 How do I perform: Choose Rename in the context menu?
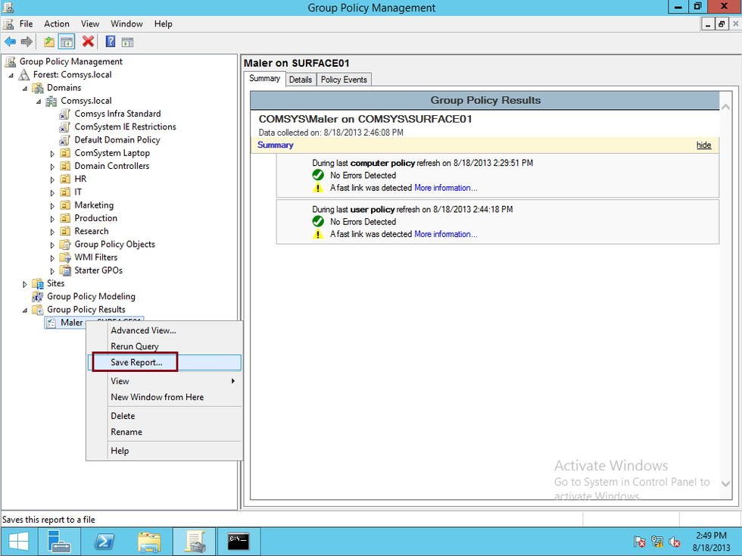point(164,432)
